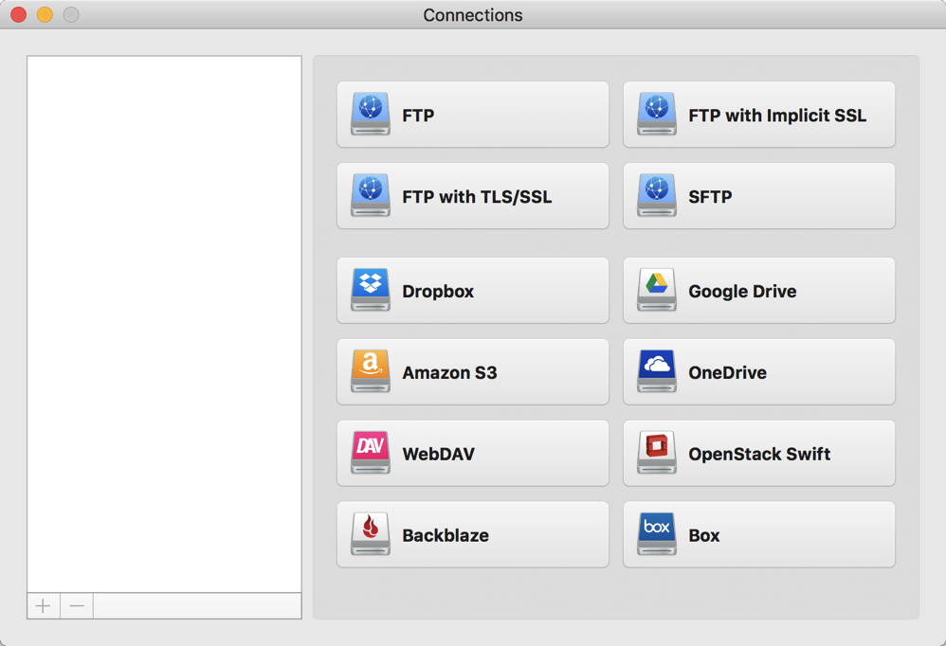The height and width of the screenshot is (646, 946).
Task: Click the plus button below the connections list
Action: pyautogui.click(x=44, y=605)
